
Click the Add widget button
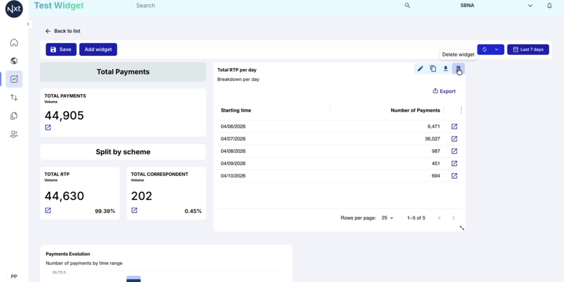coord(98,50)
